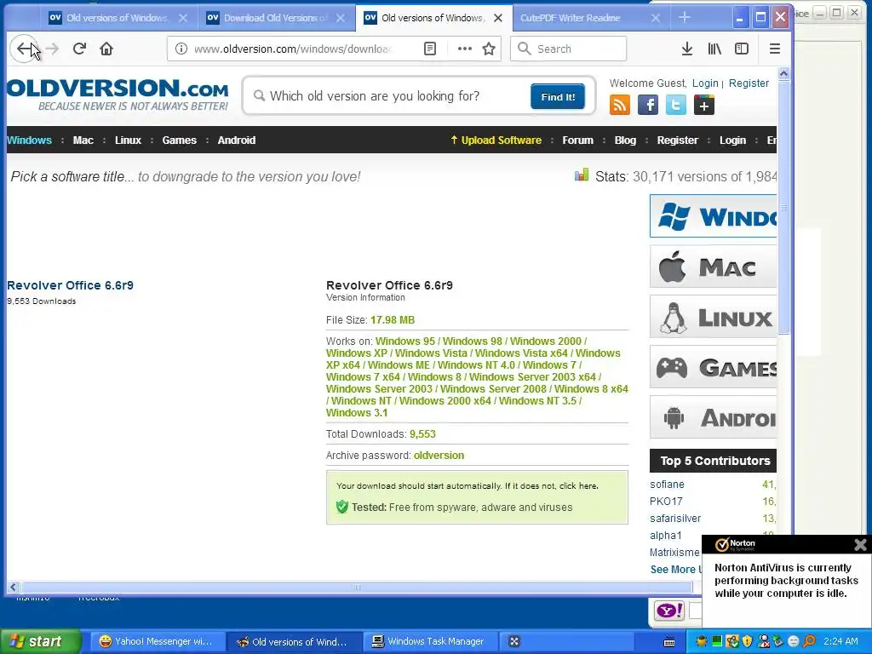Image resolution: width=872 pixels, height=654 pixels.
Task: Close the Download Old Versions tab
Action: [x=341, y=18]
